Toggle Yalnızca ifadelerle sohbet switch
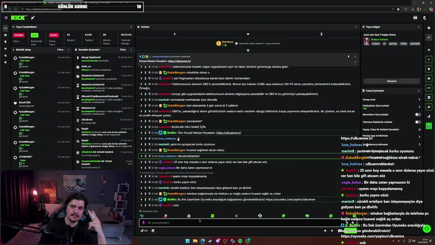The width and height of the screenshot is (435, 245). coord(418,122)
